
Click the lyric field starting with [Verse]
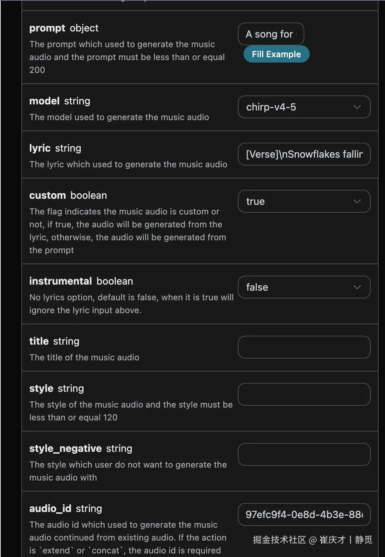[304, 154]
